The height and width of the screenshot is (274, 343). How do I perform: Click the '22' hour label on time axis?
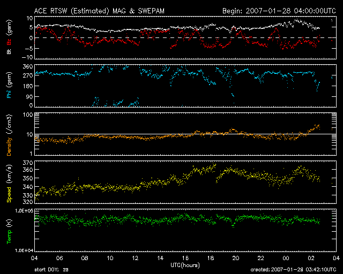[261, 258]
